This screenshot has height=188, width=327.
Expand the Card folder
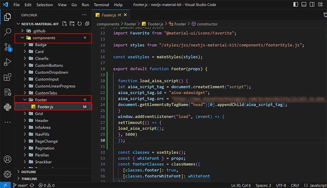tap(25, 52)
